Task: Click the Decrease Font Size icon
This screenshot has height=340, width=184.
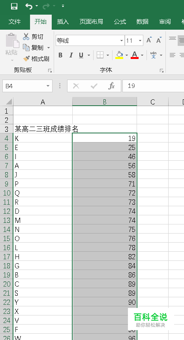Action: [159, 40]
